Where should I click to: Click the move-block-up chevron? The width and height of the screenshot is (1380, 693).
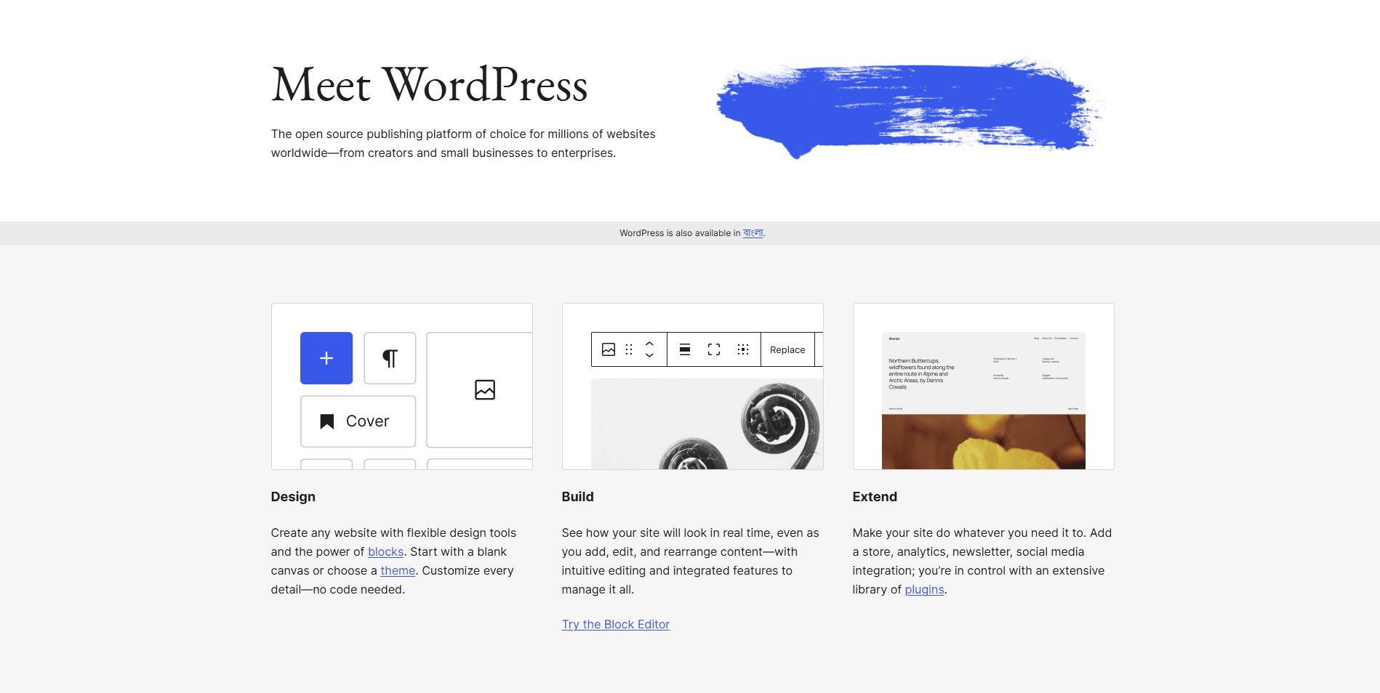649,344
